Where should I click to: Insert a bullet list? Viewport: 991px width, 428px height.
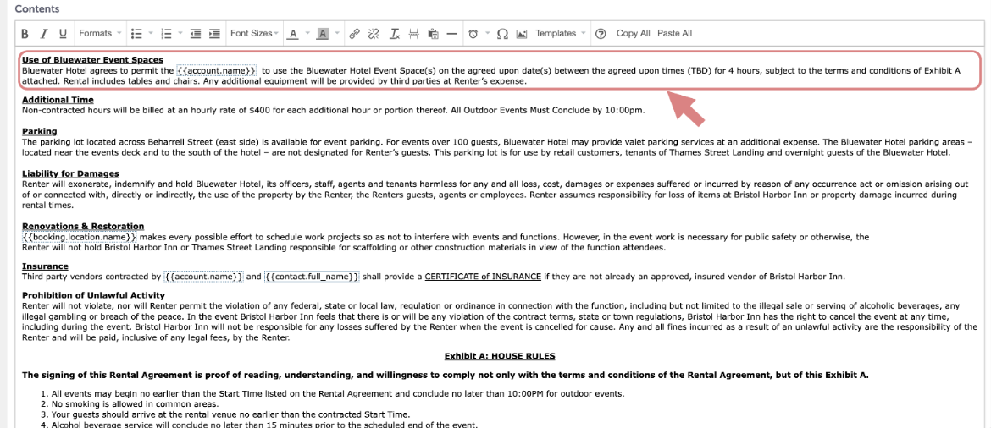(136, 34)
